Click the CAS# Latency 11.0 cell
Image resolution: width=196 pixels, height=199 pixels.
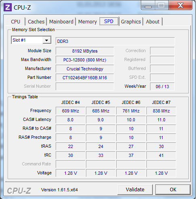click(x=161, y=120)
